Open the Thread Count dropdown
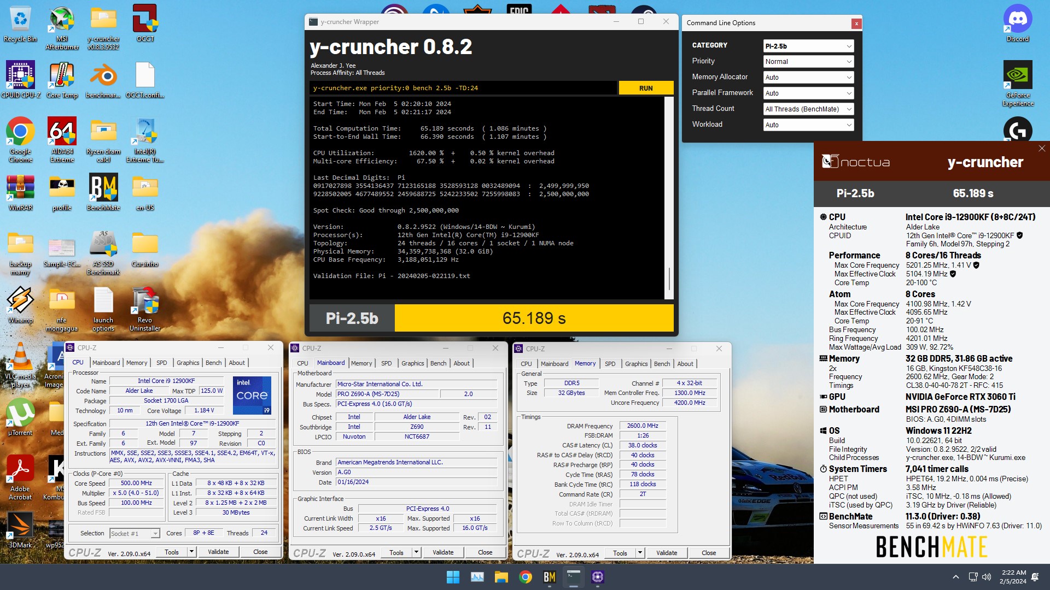 [x=808, y=109]
